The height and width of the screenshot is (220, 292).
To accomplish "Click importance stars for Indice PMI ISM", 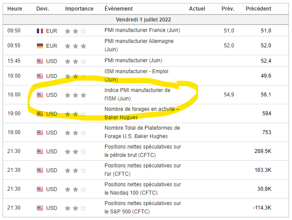I will pos(76,95).
